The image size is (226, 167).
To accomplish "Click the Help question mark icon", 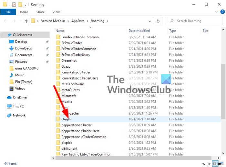I will pyautogui.click(x=222, y=12).
